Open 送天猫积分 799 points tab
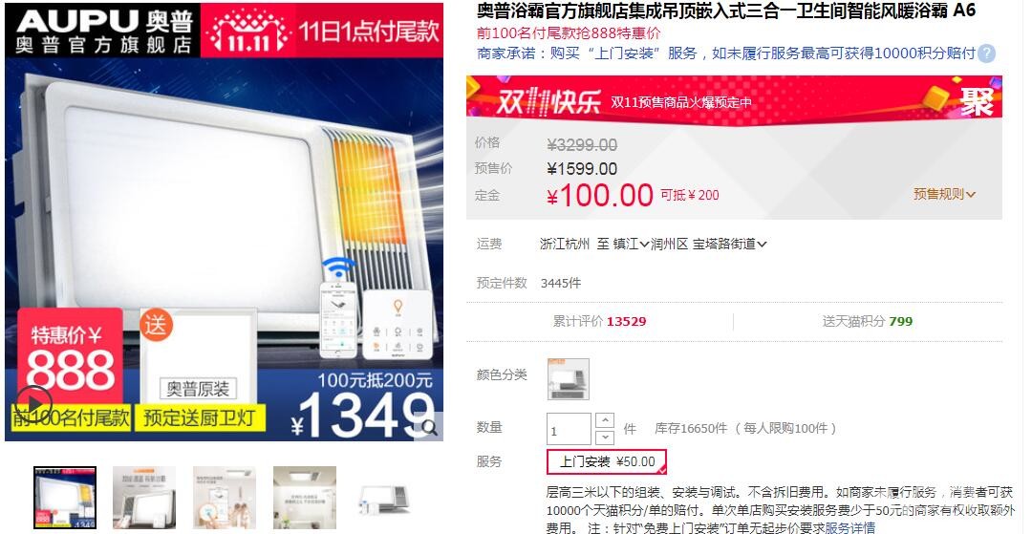The width and height of the screenshot is (1032, 534). coord(867,321)
